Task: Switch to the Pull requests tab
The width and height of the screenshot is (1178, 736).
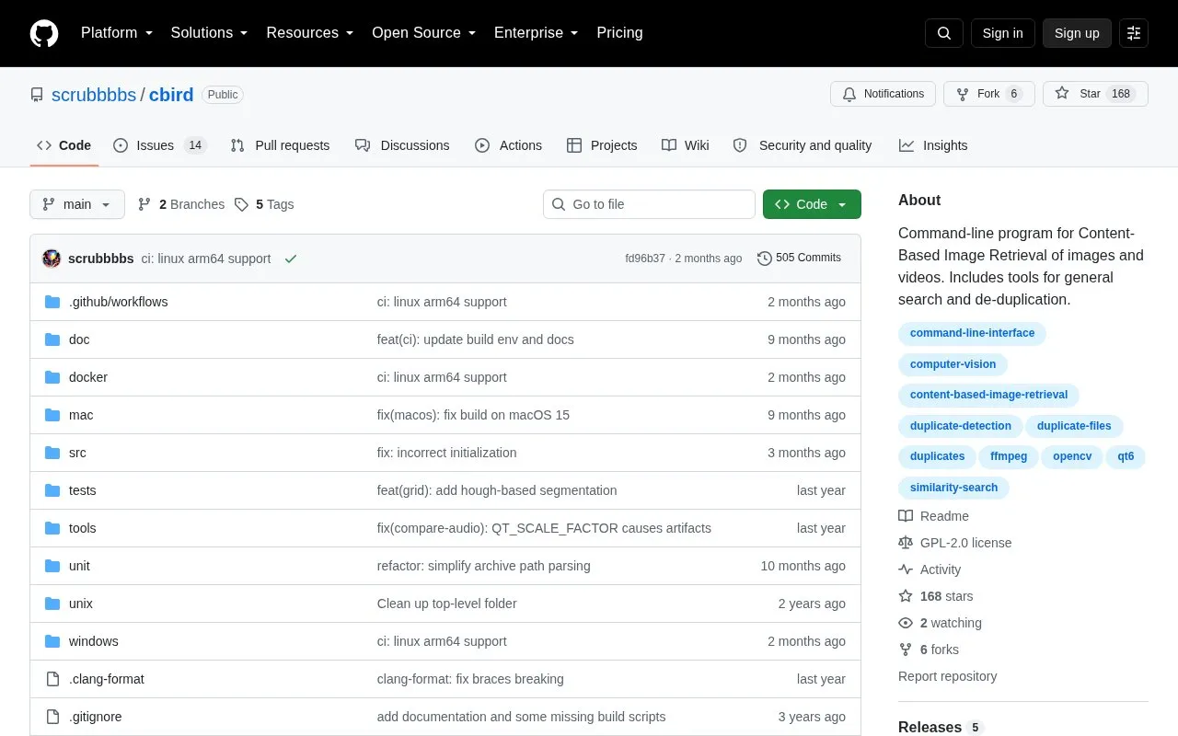Action: (280, 145)
